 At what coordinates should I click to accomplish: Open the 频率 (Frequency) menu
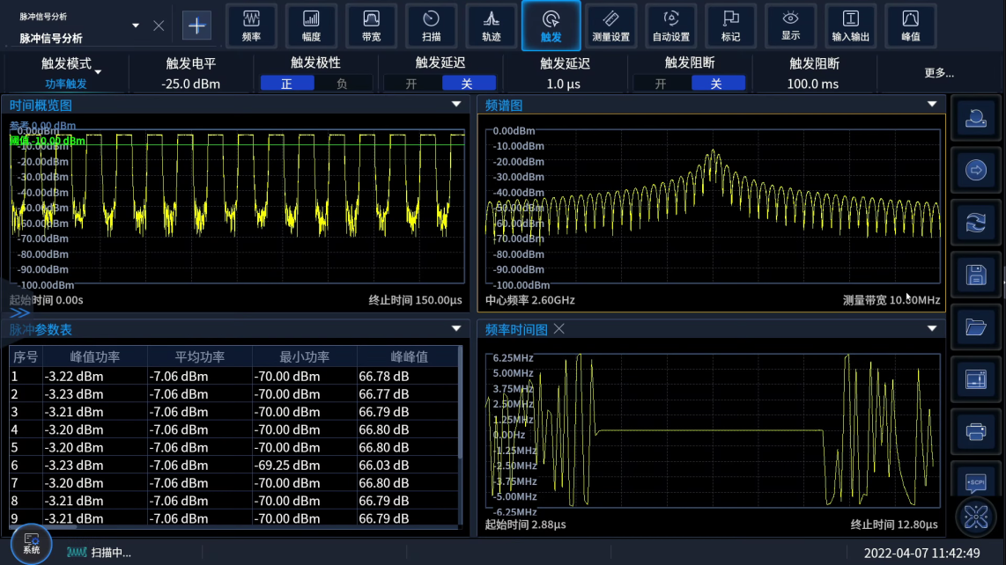(251, 26)
